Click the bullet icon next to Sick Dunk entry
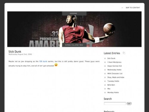The image size is (149, 112). pyautogui.click(x=105, y=59)
